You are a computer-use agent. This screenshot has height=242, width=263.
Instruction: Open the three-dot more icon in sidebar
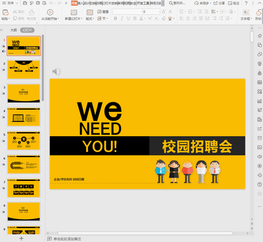click(260, 206)
